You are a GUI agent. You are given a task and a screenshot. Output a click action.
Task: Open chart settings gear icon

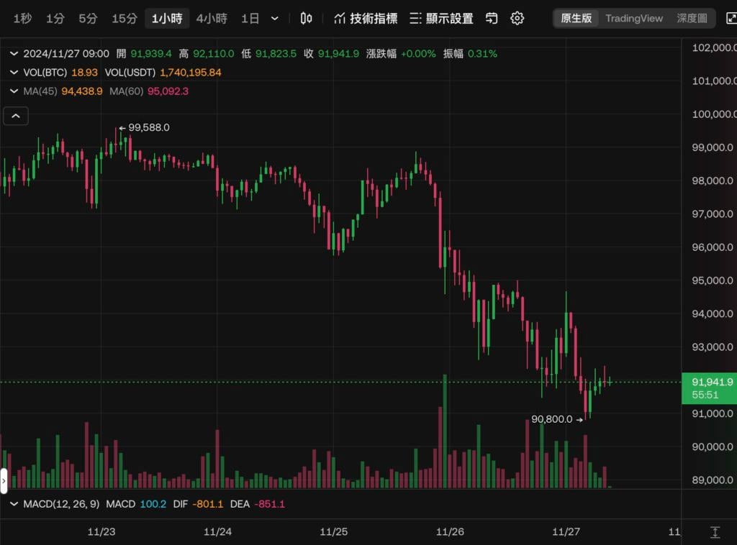[x=517, y=18]
